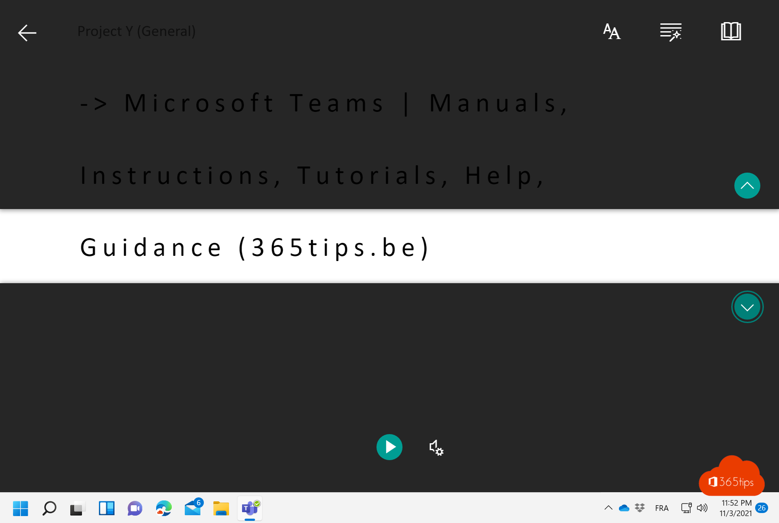779x523 pixels.
Task: Launch Microsoft Edge from taskbar
Action: tap(164, 508)
